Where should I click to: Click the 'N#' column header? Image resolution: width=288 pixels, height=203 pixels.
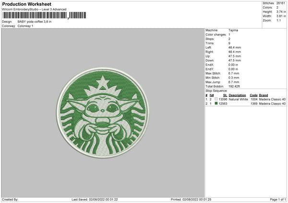[x=212, y=95]
